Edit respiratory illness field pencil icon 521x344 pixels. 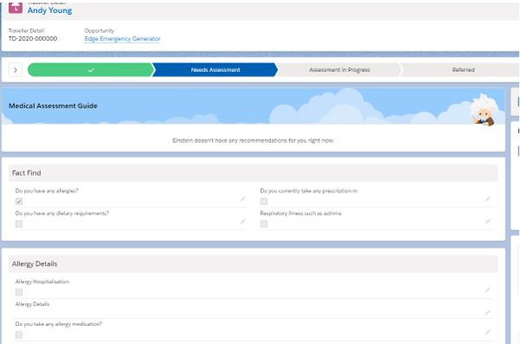(x=487, y=222)
